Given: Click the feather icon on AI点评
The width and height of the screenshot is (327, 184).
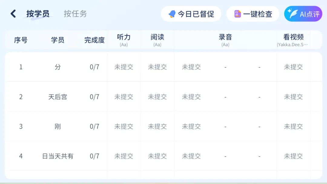Looking at the screenshot, I should coord(293,14).
